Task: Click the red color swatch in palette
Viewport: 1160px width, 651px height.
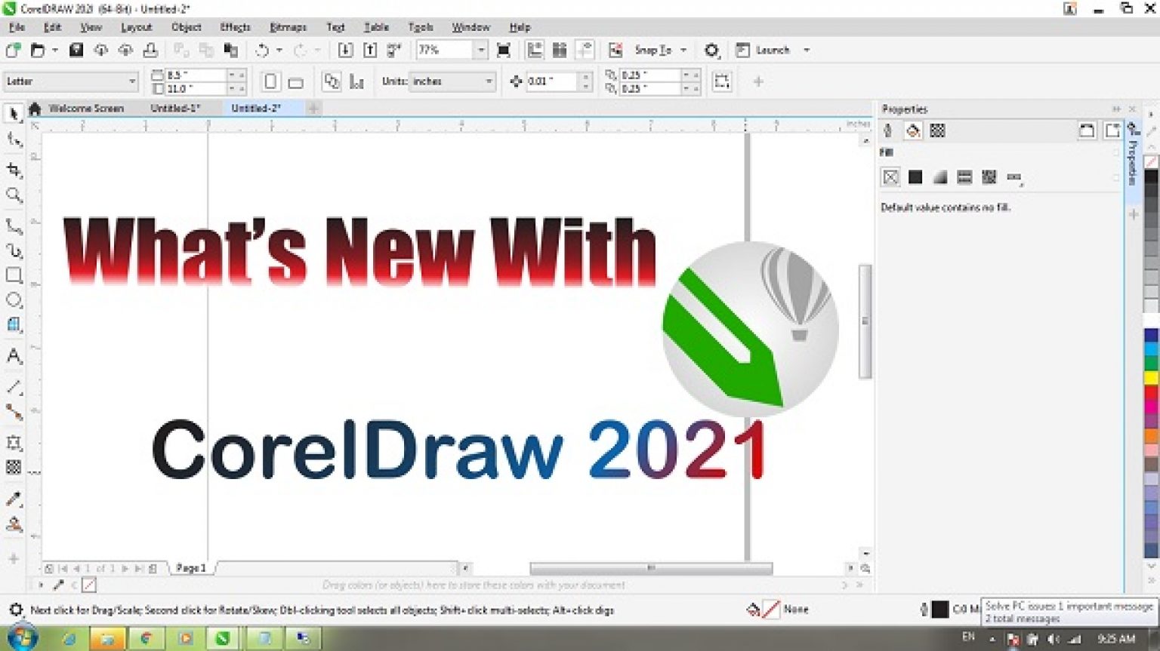Action: tap(1151, 392)
